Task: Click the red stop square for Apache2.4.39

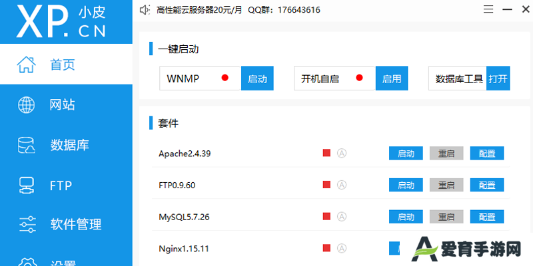Action: 326,153
